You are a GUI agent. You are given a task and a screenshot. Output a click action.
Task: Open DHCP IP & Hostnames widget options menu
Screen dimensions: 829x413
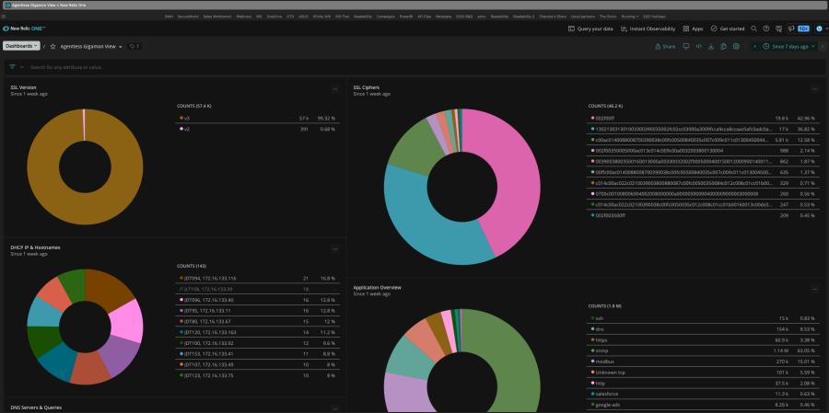(x=335, y=249)
